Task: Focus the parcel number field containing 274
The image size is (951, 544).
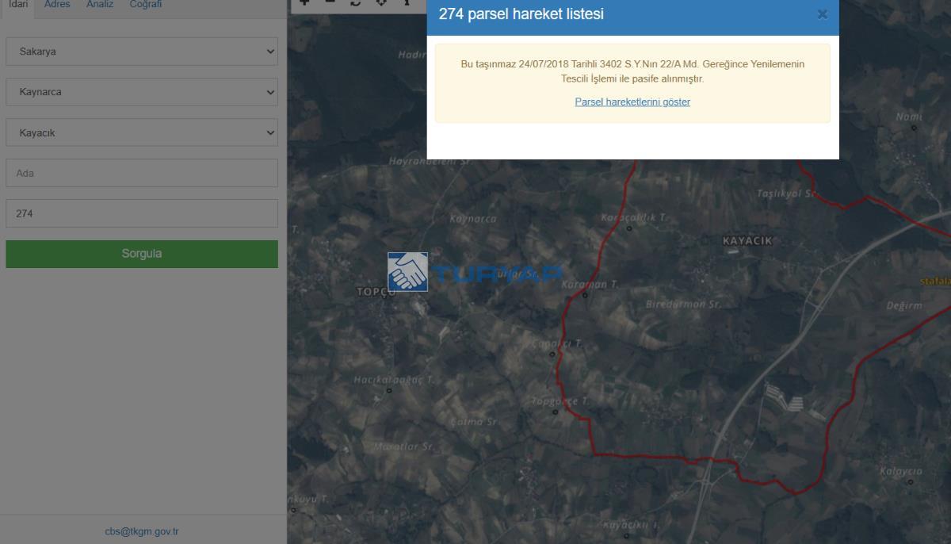Action: 142,213
